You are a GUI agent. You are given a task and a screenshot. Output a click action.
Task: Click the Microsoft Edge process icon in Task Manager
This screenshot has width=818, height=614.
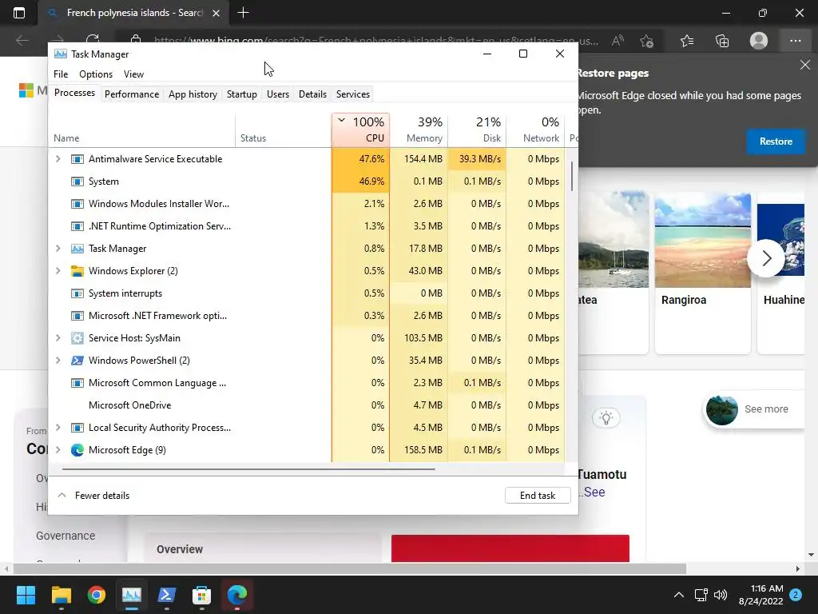(x=77, y=450)
